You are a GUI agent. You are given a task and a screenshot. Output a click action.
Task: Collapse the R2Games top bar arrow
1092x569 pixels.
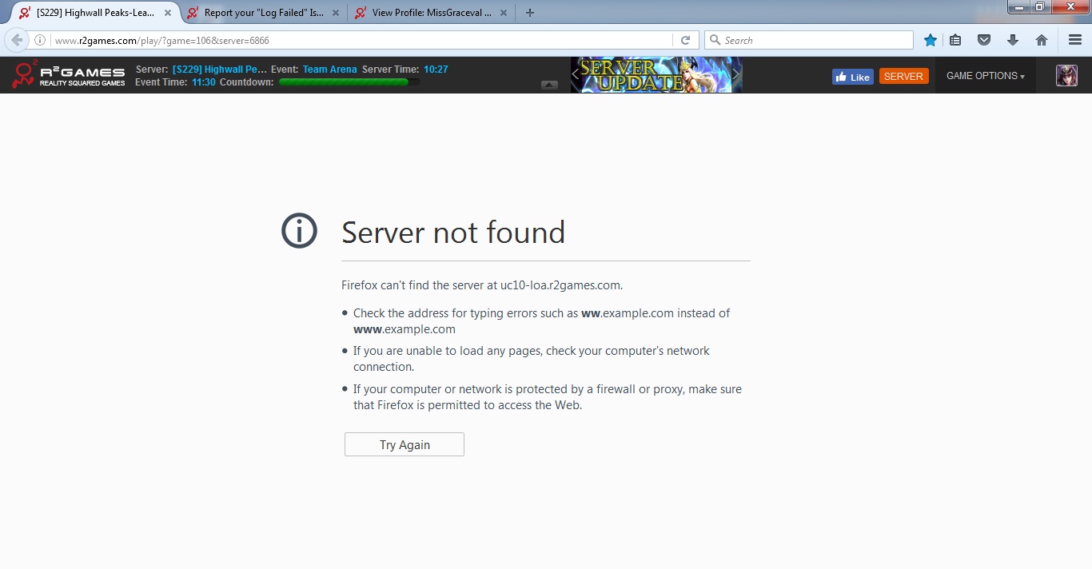[549, 85]
